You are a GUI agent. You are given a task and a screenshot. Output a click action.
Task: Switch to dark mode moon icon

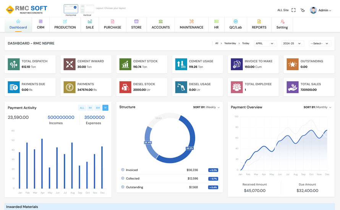click(x=303, y=10)
